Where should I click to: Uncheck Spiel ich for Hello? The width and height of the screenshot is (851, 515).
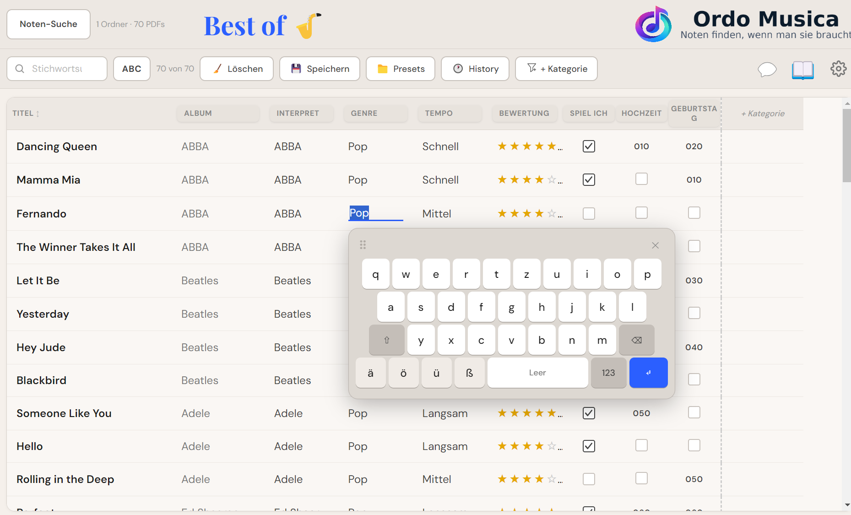click(x=589, y=446)
